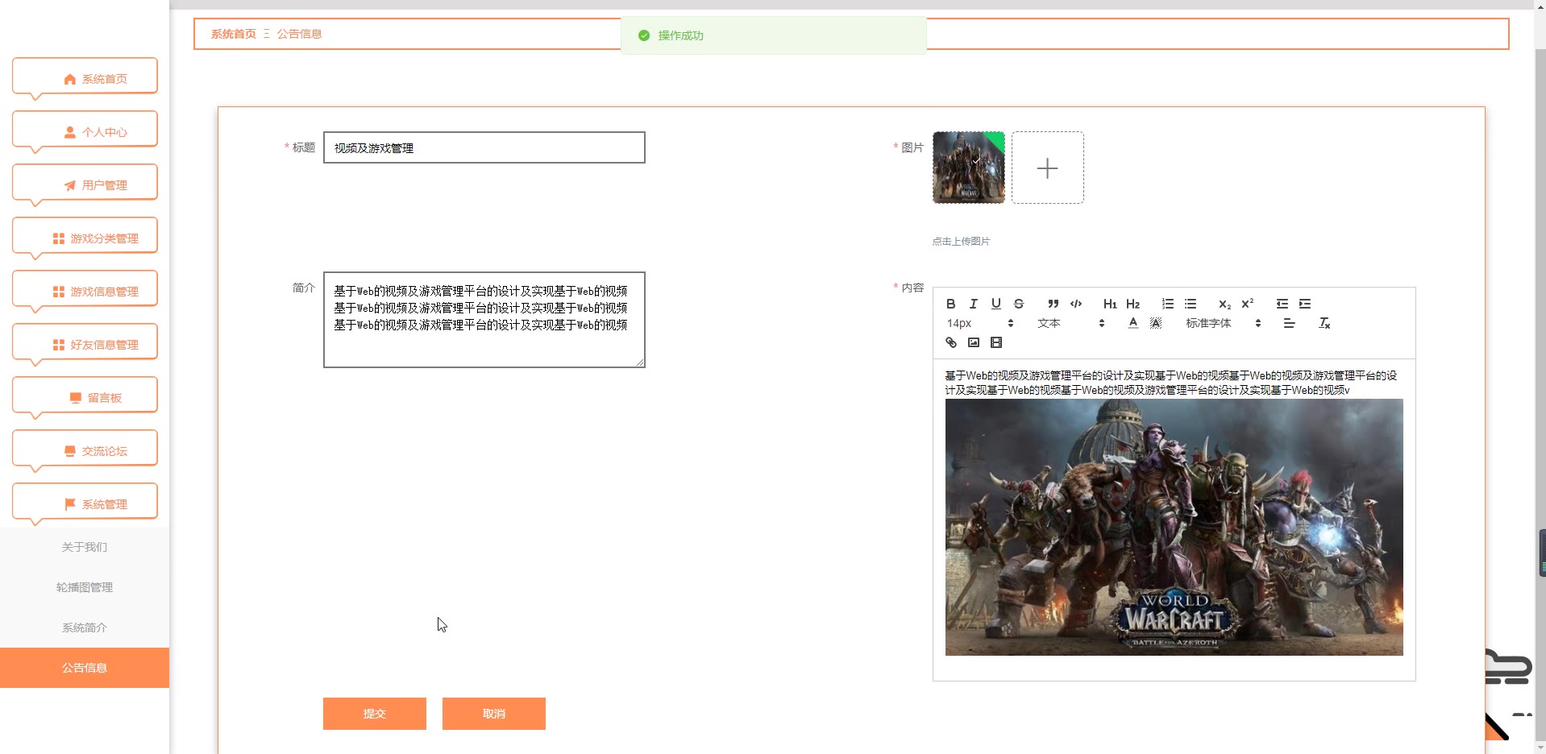Clear text formatting
This screenshot has width=1546, height=754.
click(1324, 323)
